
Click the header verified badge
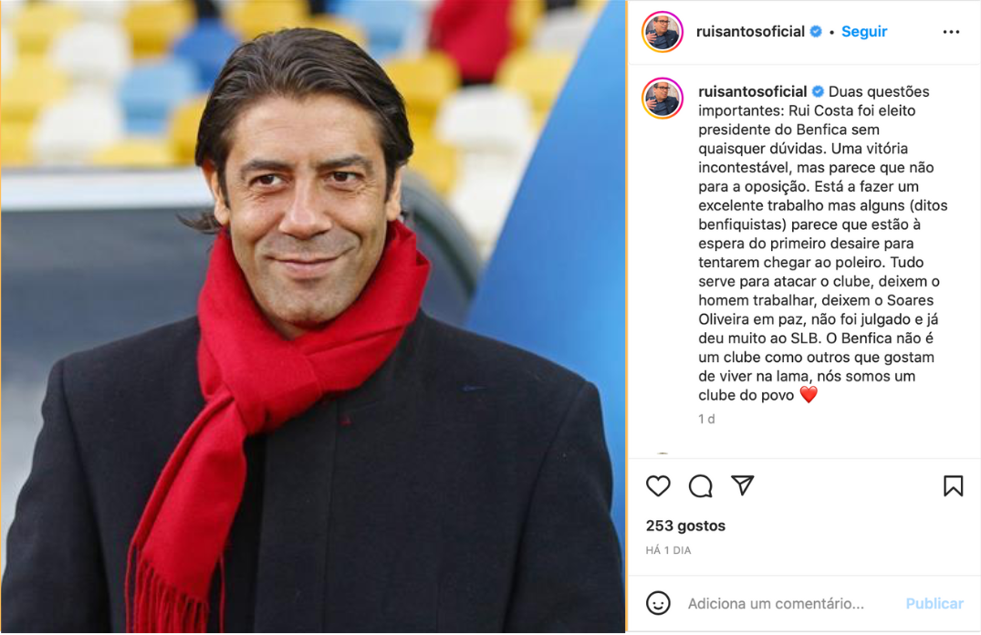[x=816, y=31]
